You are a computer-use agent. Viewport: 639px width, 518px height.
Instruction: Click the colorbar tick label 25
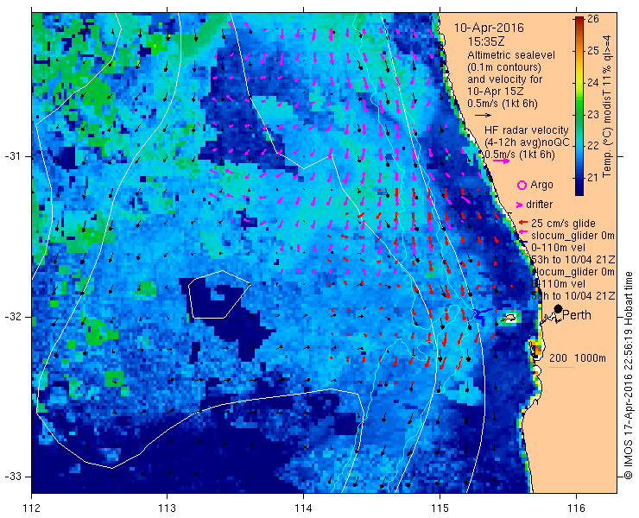[x=593, y=51]
